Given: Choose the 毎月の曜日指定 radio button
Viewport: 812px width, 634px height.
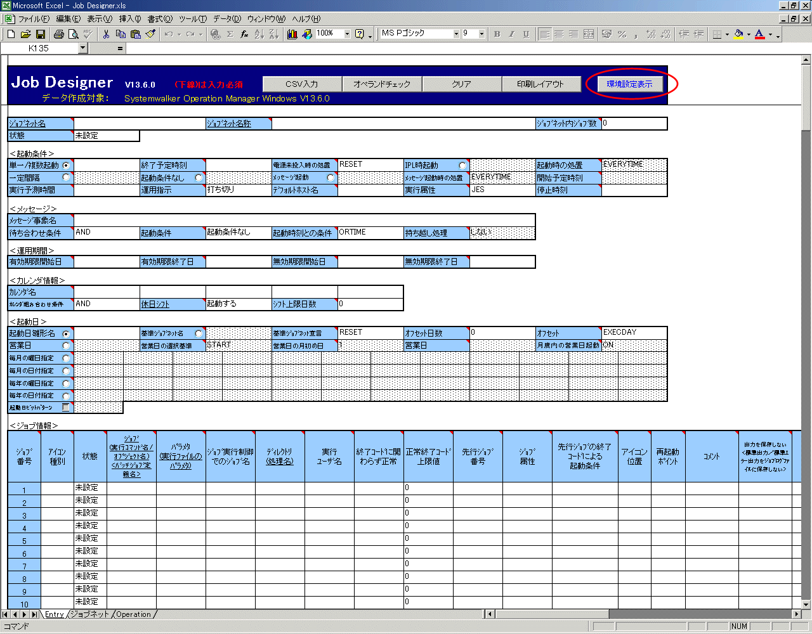Looking at the screenshot, I should pos(66,358).
